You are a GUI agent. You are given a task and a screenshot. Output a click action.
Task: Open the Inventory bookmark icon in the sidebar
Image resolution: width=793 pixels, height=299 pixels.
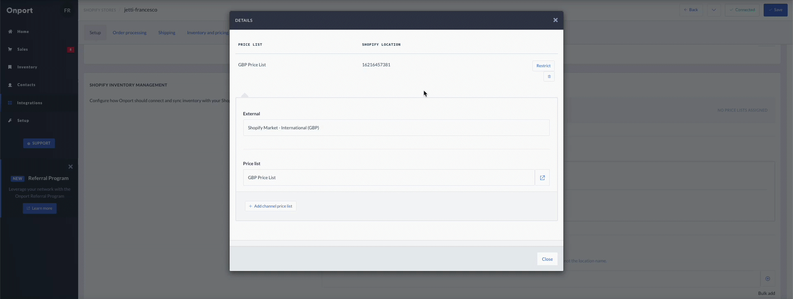pyautogui.click(x=10, y=67)
